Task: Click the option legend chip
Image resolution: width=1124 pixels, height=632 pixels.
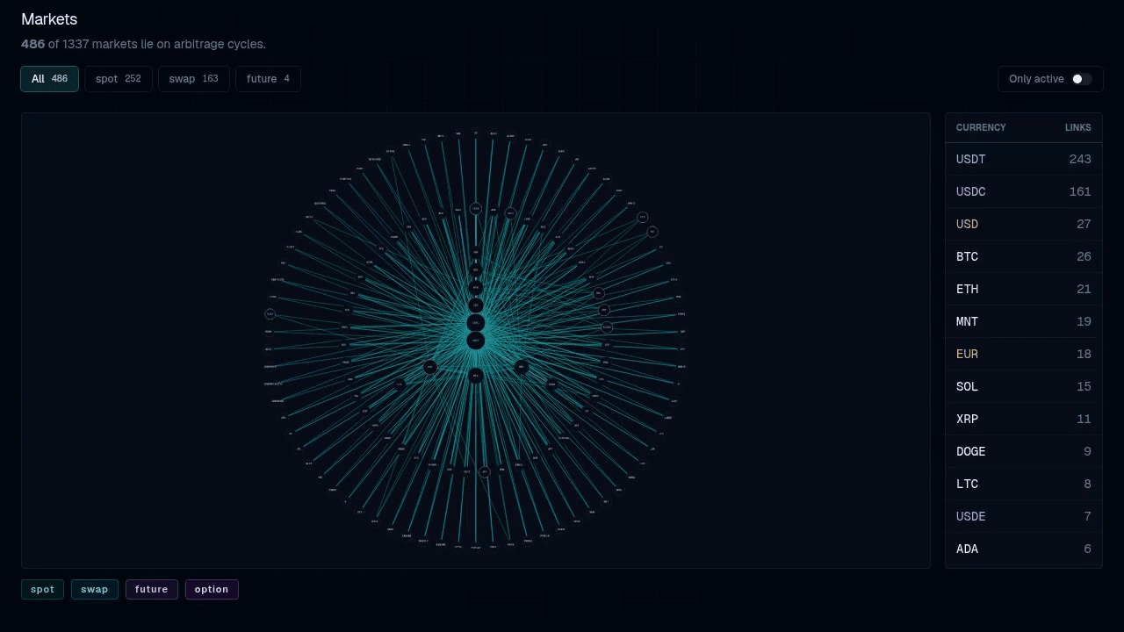Action: coord(212,590)
